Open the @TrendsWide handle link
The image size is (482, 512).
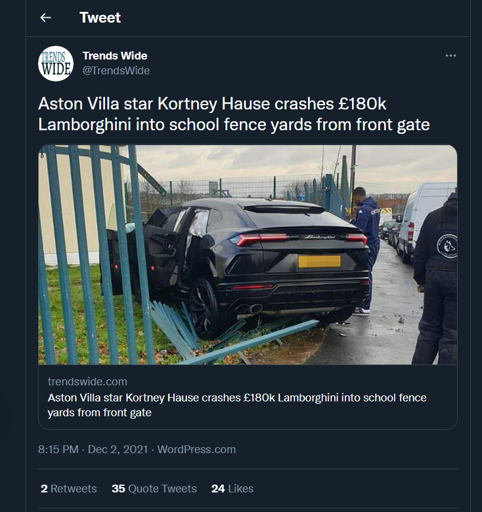coord(116,71)
